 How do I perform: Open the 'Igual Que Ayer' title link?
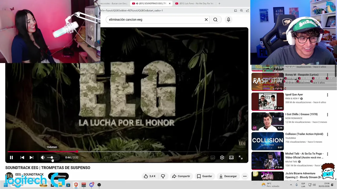coord(294,94)
